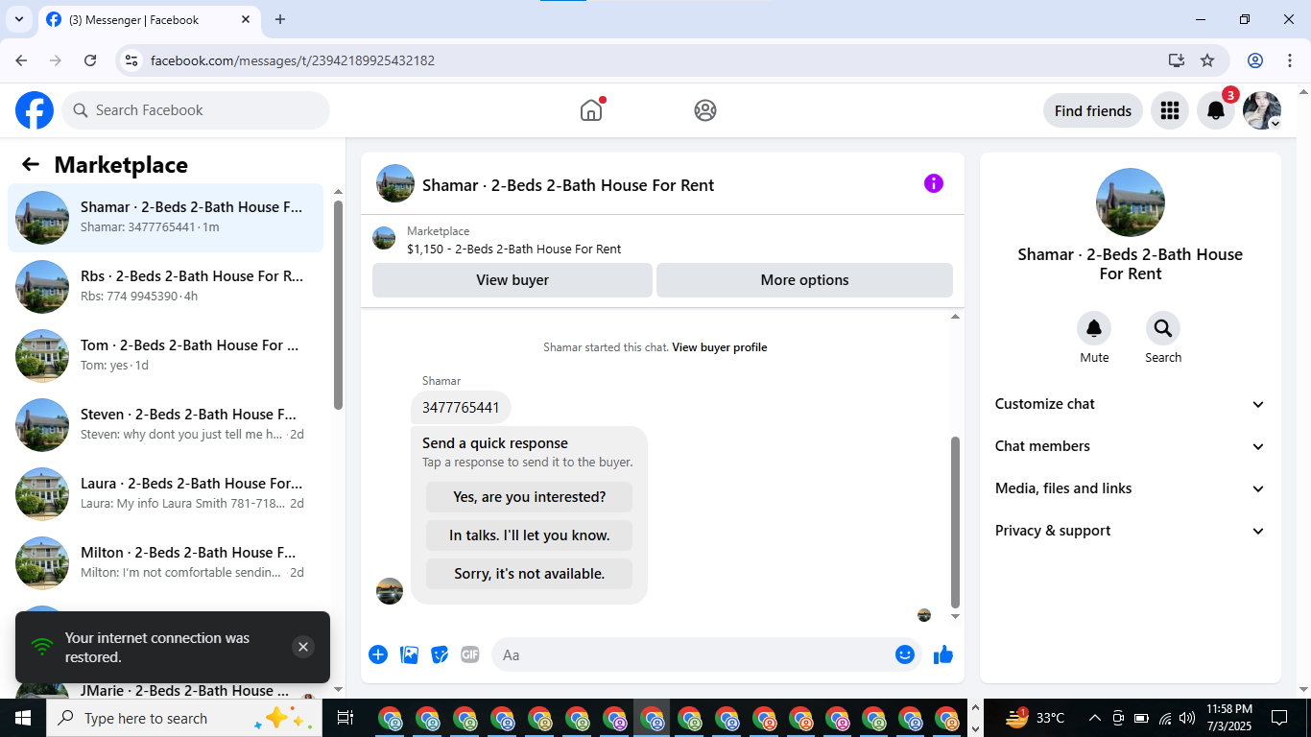Click the View buyer button
1311x737 pixels.
[x=512, y=280]
